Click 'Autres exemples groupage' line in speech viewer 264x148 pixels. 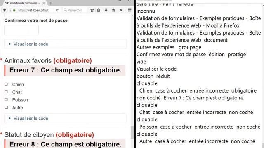[169, 47]
